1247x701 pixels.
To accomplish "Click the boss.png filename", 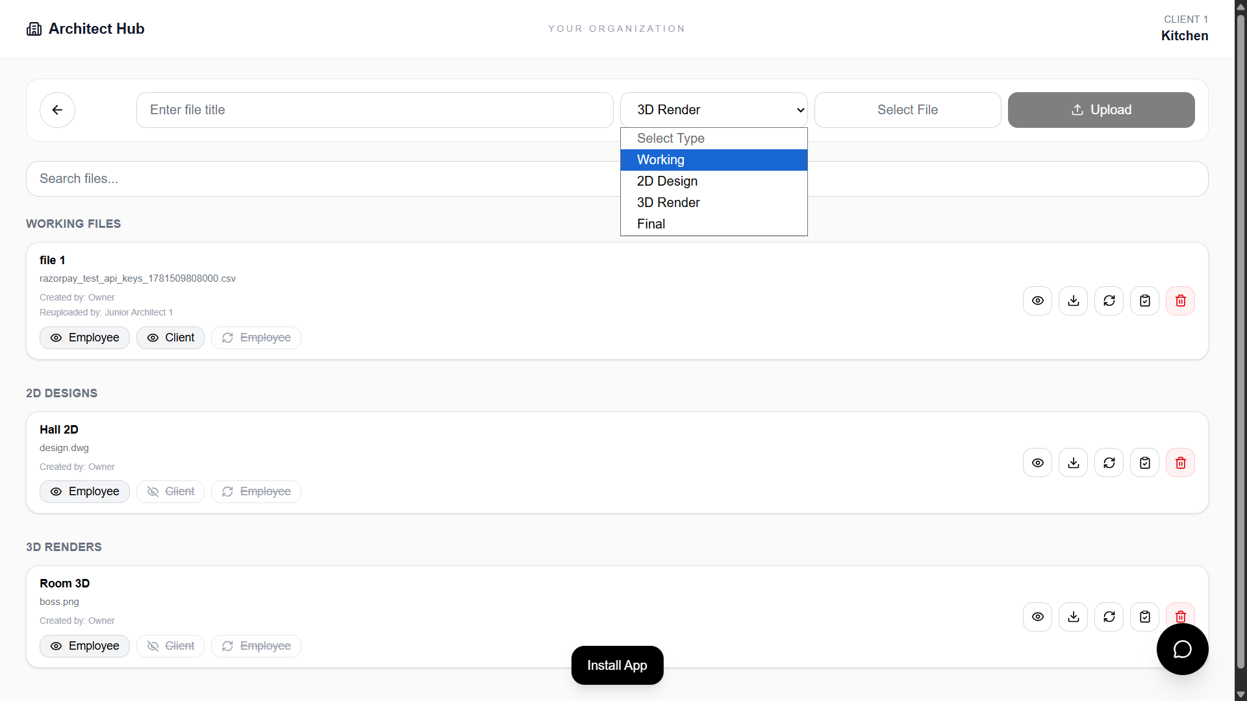I will pos(59,602).
